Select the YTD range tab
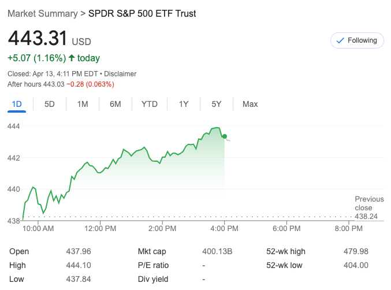 tap(150, 104)
